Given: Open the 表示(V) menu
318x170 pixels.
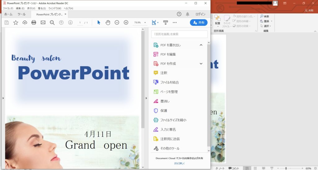Looking at the screenshot, I should click(31, 8).
